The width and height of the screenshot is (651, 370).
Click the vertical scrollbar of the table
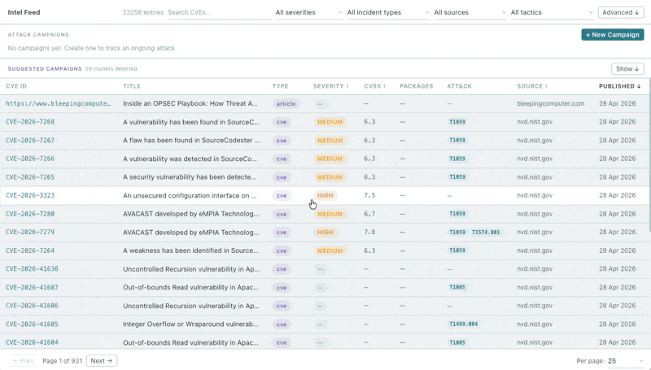pos(649,155)
